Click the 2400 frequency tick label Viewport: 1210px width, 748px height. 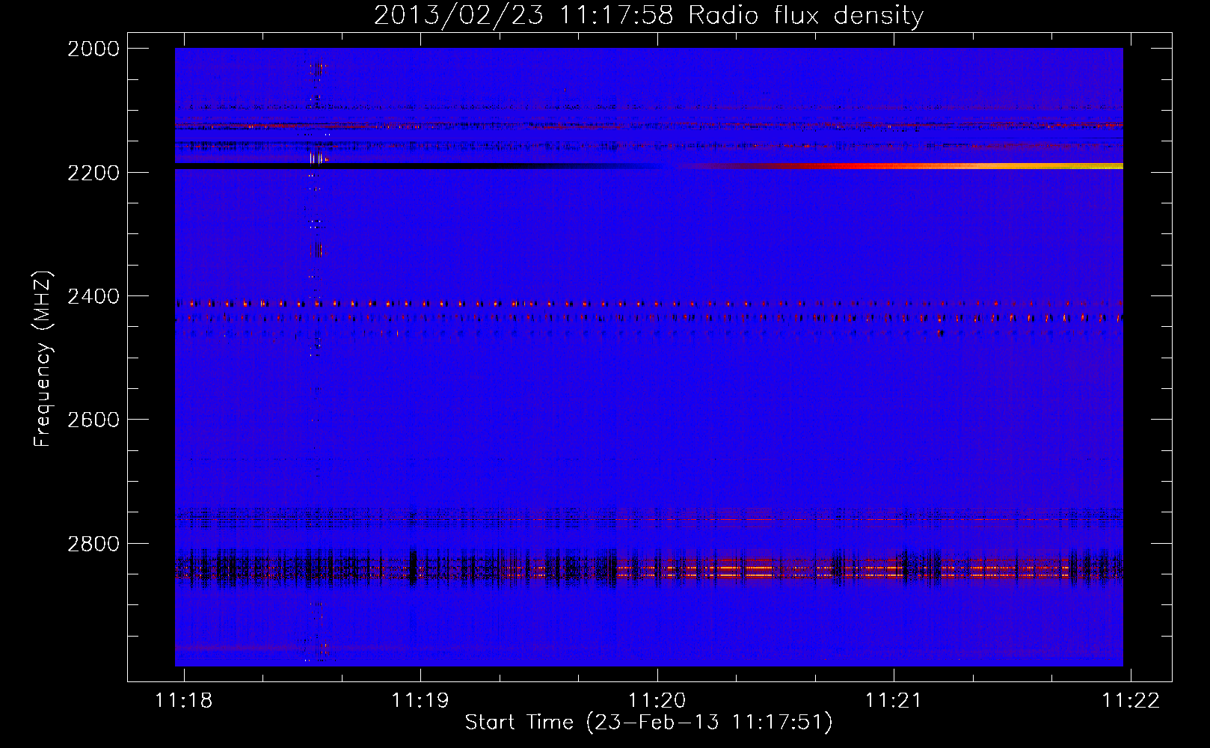(93, 297)
